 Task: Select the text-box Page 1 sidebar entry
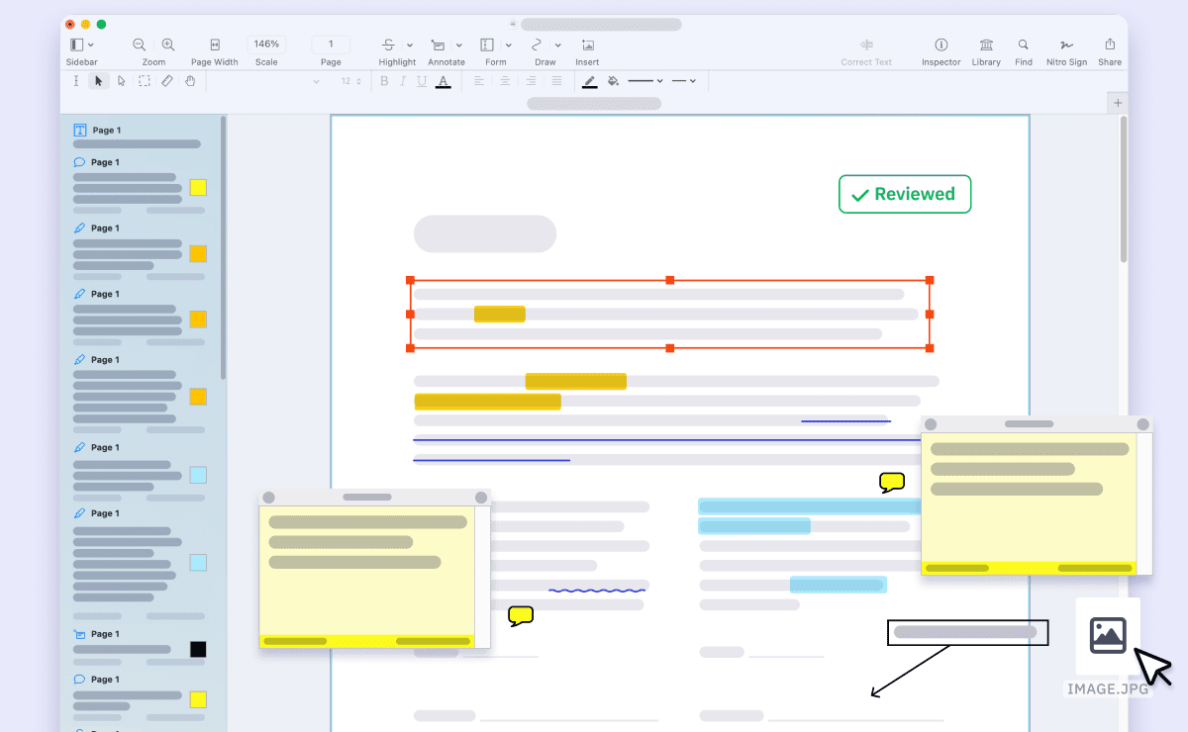(x=137, y=137)
